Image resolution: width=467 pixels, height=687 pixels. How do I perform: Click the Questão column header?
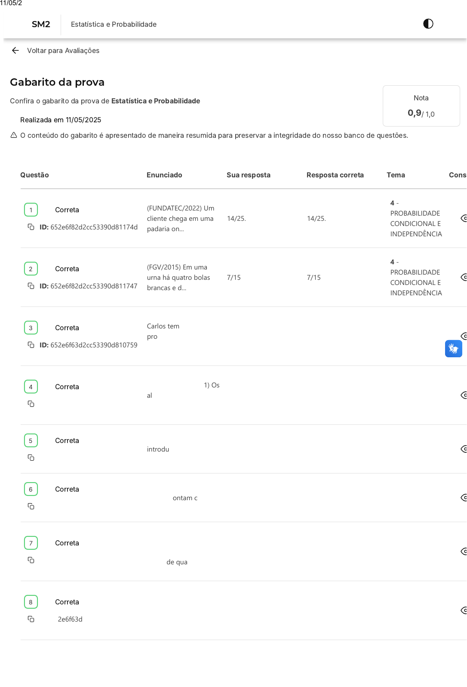34,175
